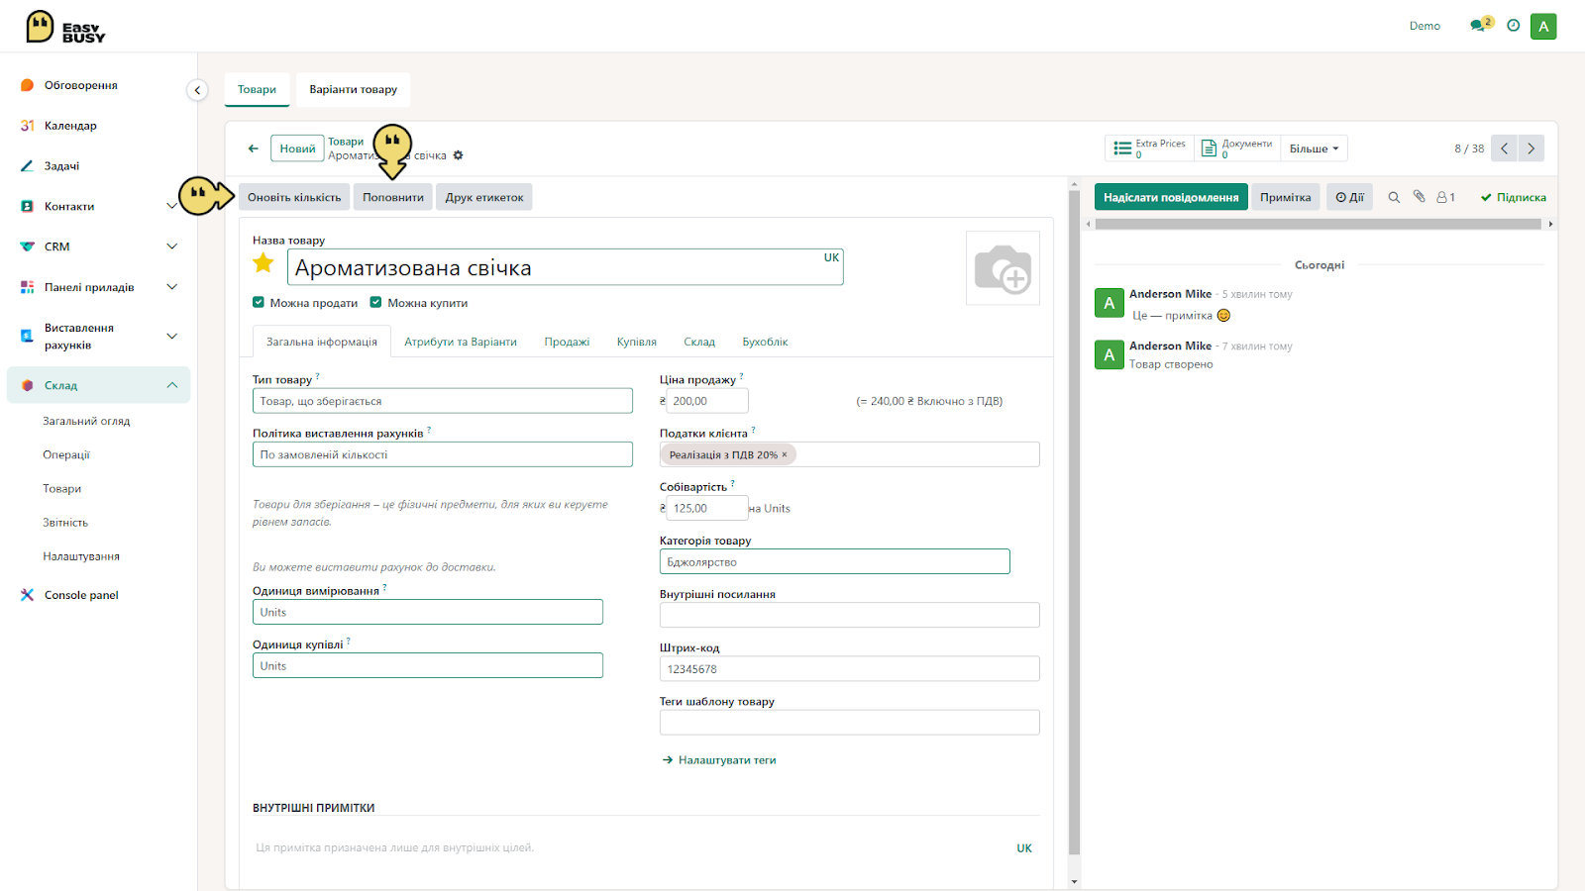Attach a file with the paperclip icon

pos(1419,197)
